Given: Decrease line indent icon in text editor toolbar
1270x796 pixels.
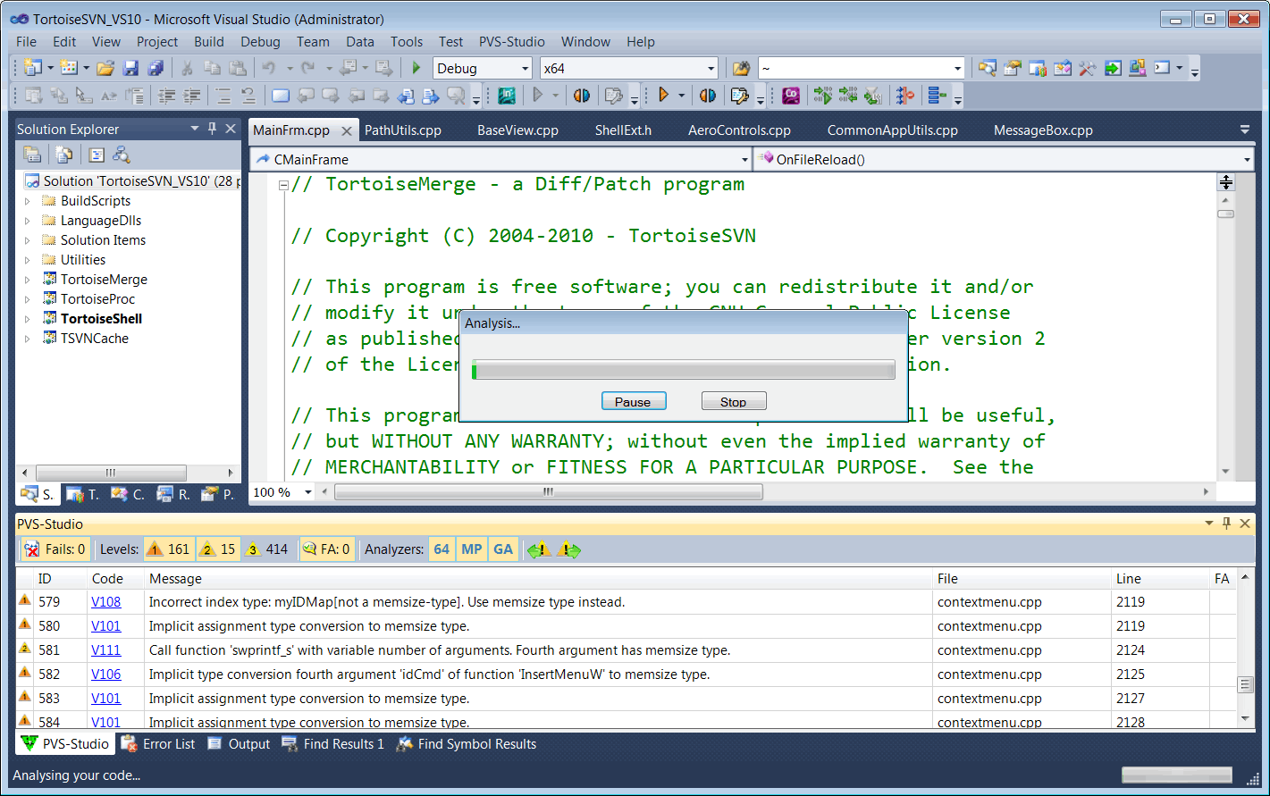Looking at the screenshot, I should pyautogui.click(x=167, y=96).
